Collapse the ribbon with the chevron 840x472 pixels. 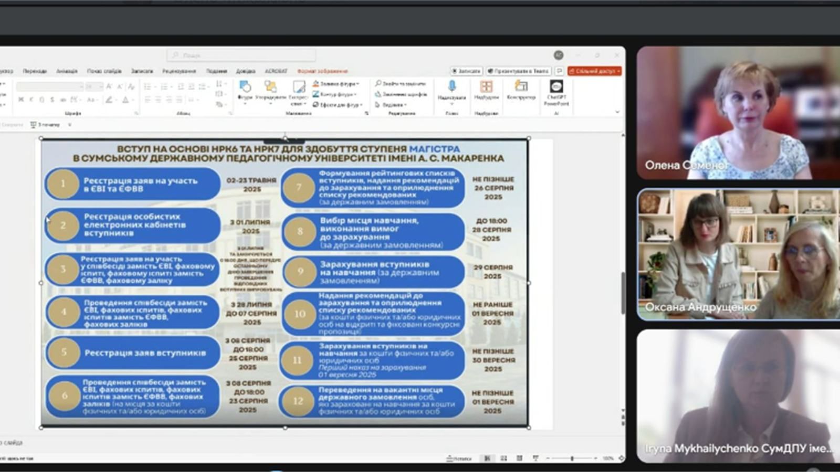coord(617,112)
